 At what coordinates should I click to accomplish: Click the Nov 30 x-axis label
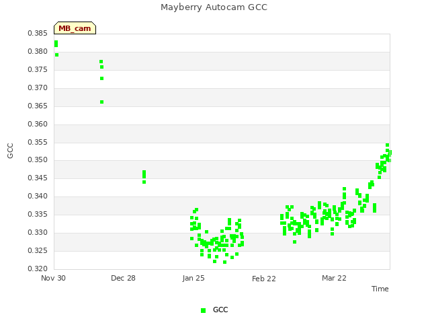[53, 278]
